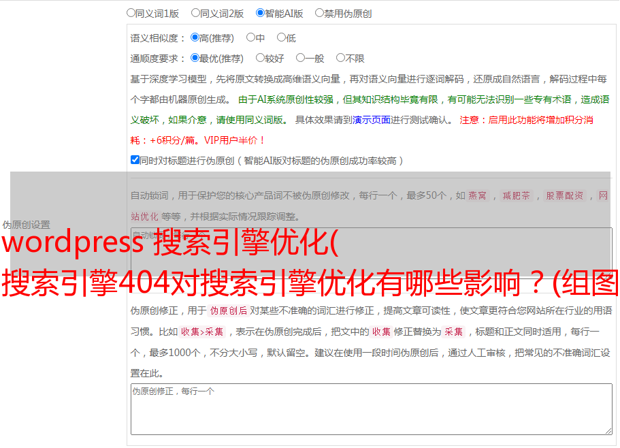The width and height of the screenshot is (620, 448).
Task: Uncheck 同时对标题进行伪原创 checkbox
Action: point(135,160)
